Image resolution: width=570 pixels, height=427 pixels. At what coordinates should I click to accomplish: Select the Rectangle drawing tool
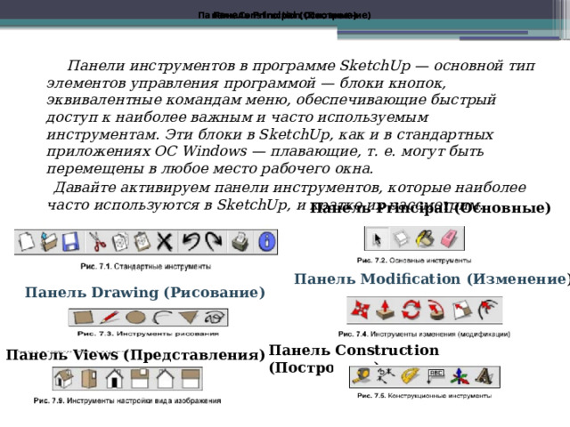coord(83,318)
